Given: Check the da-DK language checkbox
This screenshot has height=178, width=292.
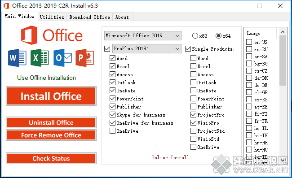Looking at the screenshot, I should (x=249, y=78).
